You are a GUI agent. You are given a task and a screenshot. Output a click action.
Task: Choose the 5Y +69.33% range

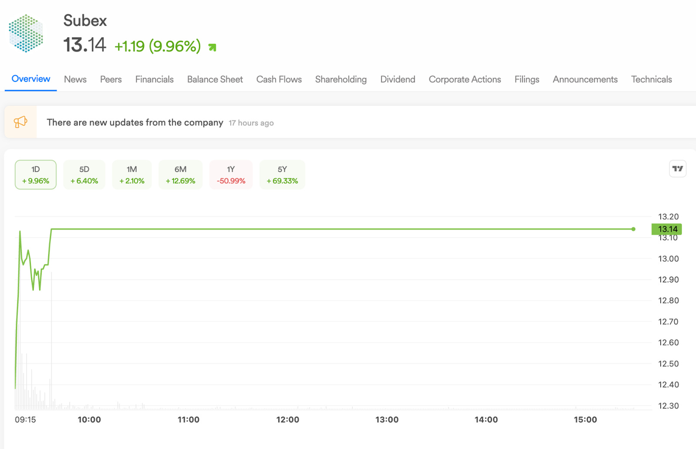(x=282, y=175)
